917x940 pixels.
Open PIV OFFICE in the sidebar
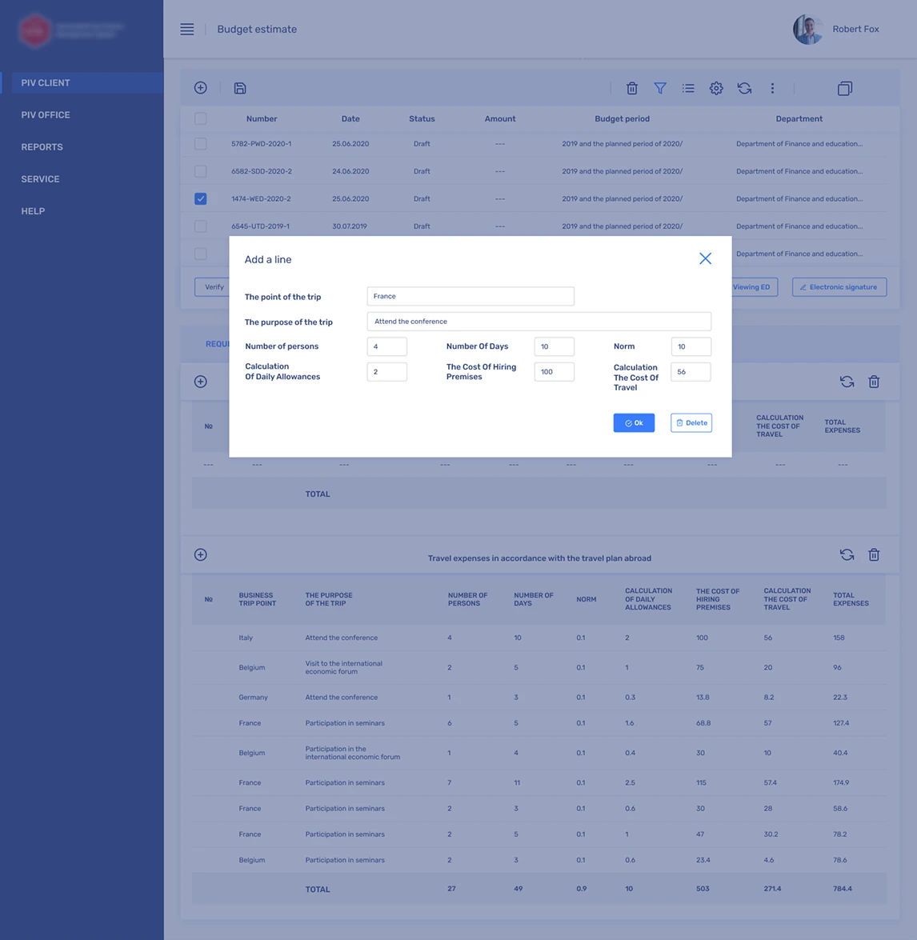tap(46, 115)
